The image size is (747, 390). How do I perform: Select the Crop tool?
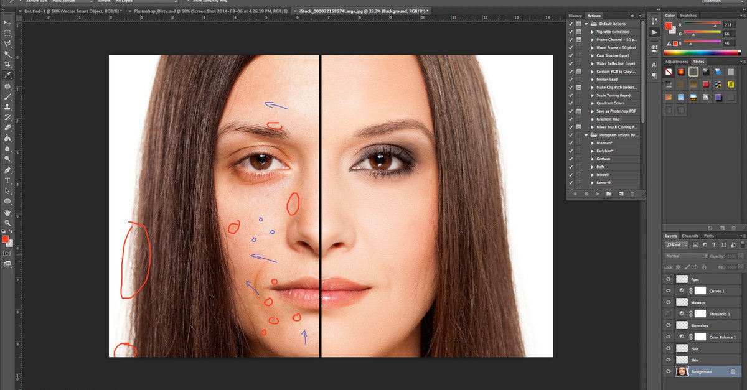[x=7, y=65]
